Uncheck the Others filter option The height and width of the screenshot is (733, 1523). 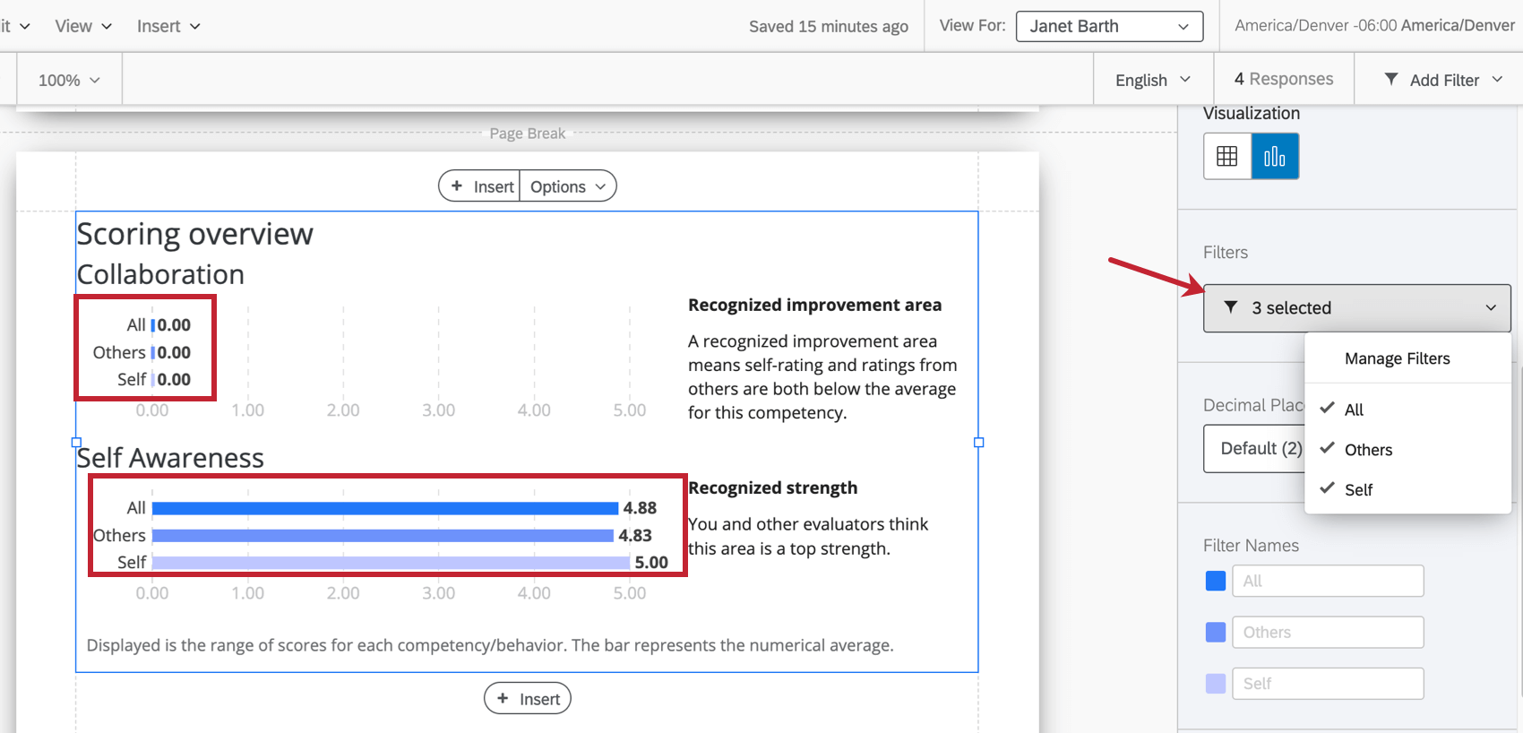coord(1368,450)
